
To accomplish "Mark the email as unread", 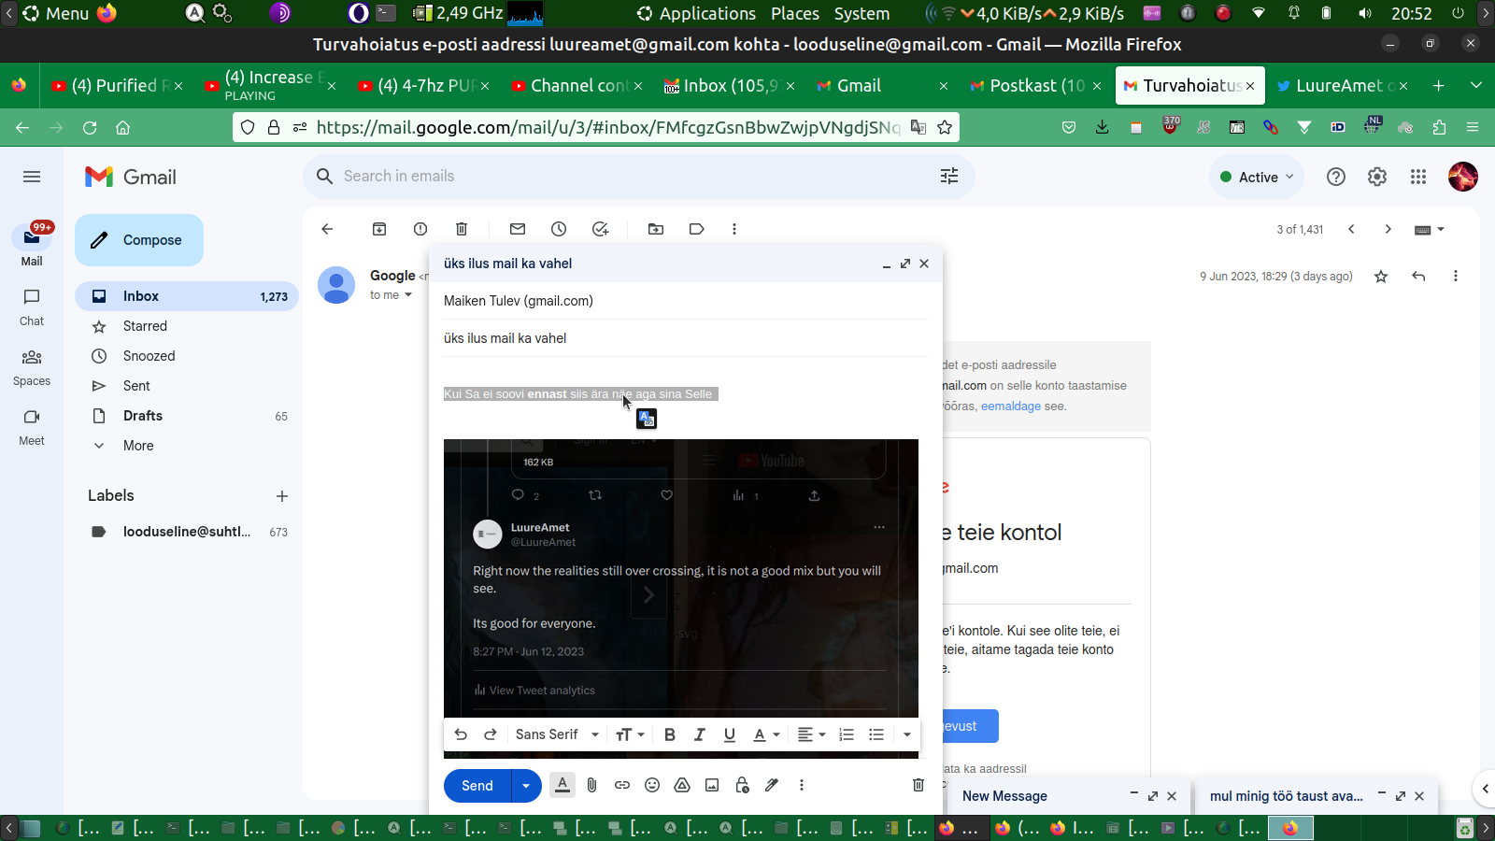I will (518, 229).
